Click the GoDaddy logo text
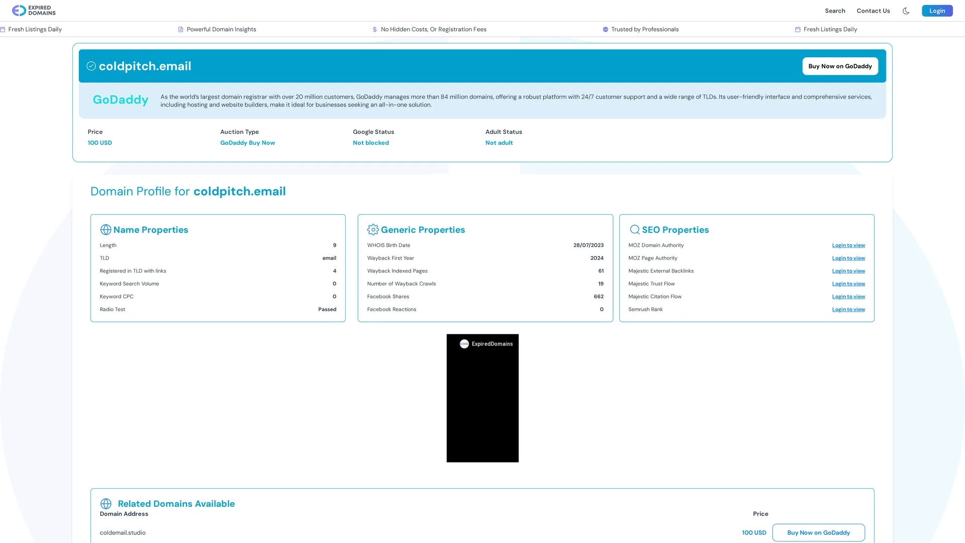 (x=121, y=100)
